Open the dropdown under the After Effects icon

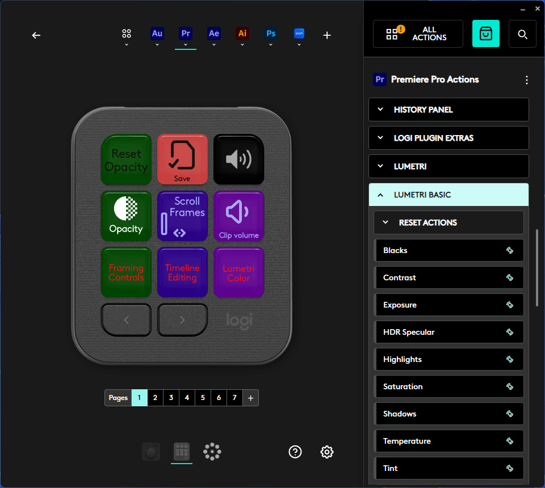[214, 45]
